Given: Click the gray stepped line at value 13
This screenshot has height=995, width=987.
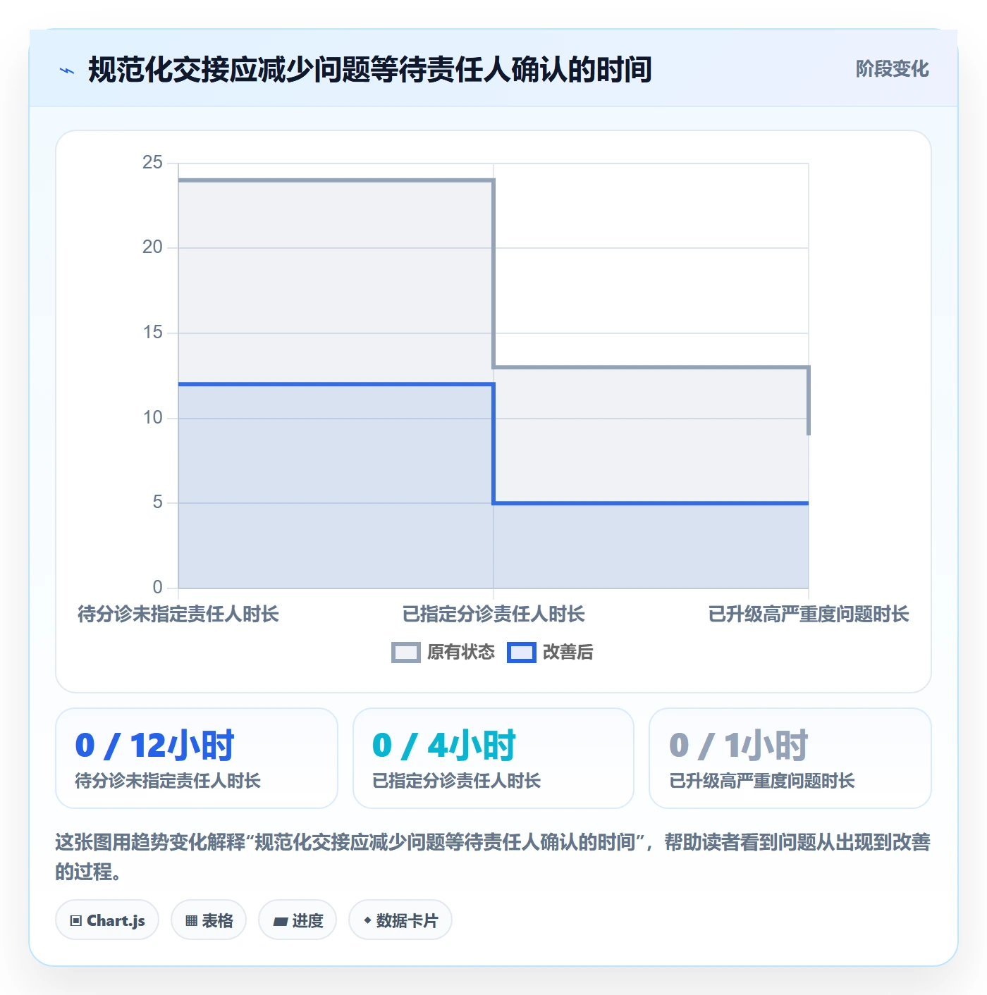Looking at the screenshot, I should click(x=651, y=367).
